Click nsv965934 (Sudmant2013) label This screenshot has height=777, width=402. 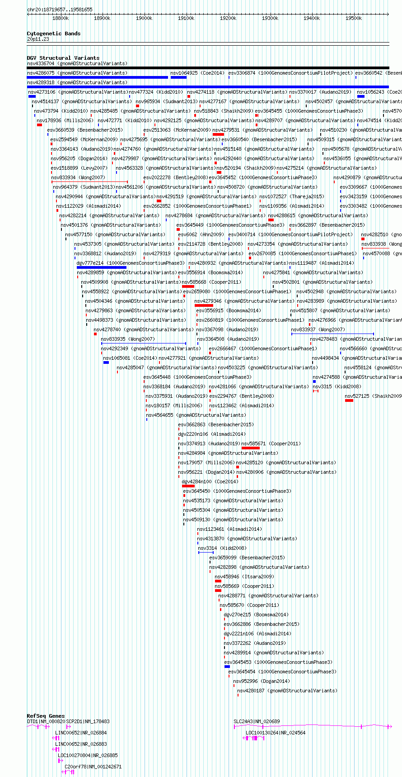coord(167,101)
